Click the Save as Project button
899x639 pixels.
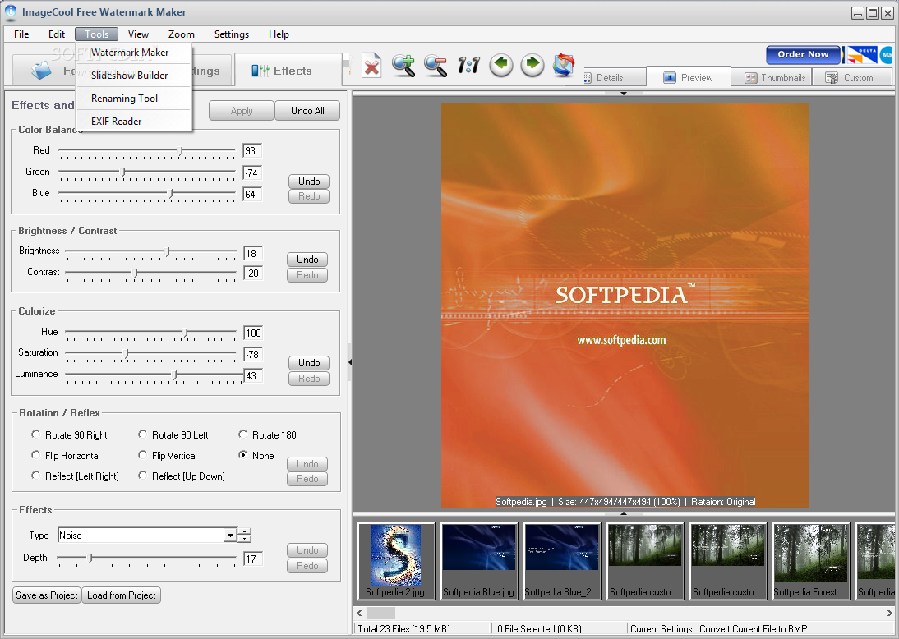[47, 595]
